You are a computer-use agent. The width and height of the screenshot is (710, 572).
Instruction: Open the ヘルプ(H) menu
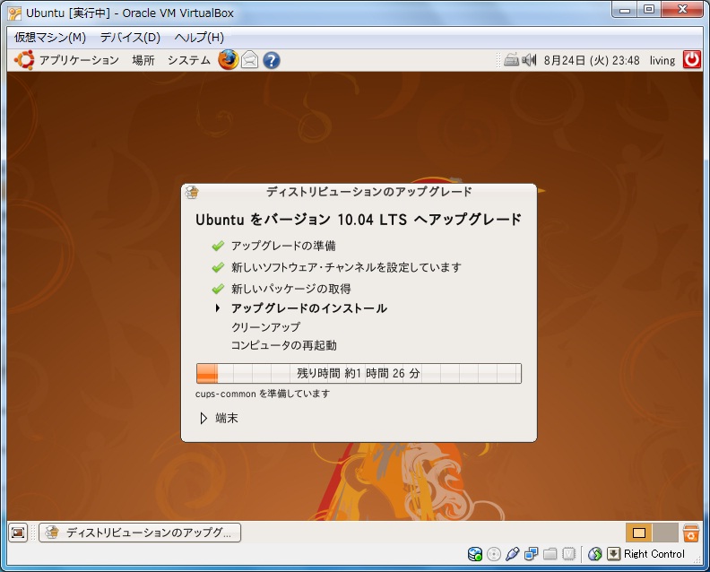(x=199, y=37)
